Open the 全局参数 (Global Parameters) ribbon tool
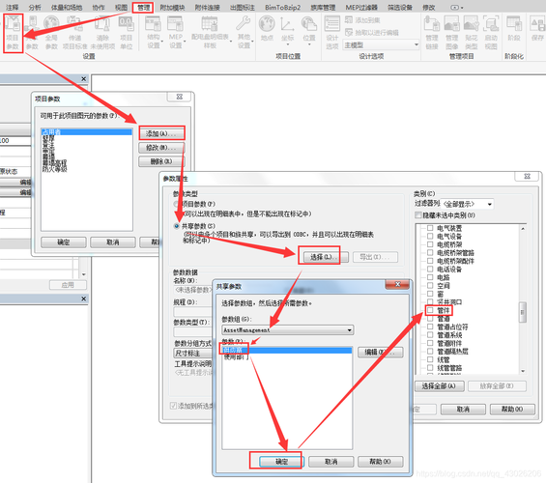 click(x=51, y=33)
